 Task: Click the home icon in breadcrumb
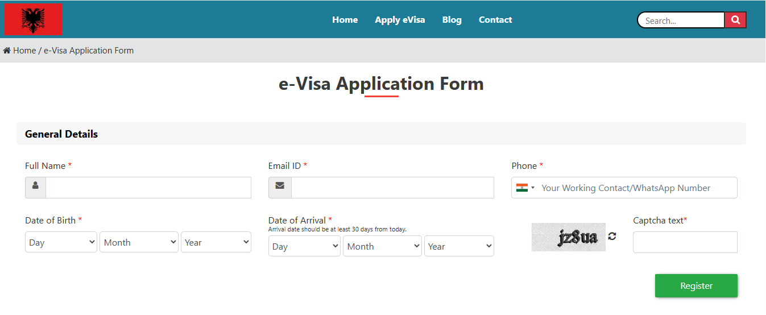point(7,51)
